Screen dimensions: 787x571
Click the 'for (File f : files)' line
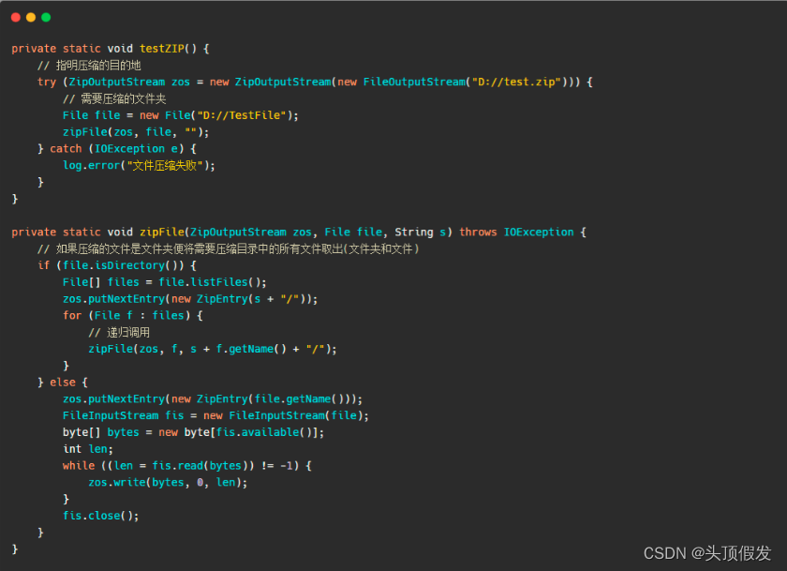pyautogui.click(x=132, y=315)
